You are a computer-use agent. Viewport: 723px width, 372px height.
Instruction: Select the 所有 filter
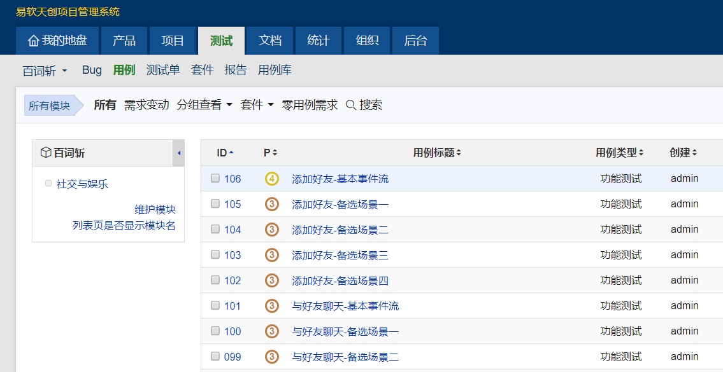105,105
